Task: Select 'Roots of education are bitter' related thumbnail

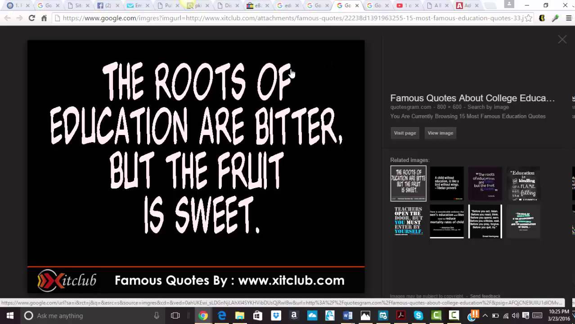Action: click(x=409, y=183)
